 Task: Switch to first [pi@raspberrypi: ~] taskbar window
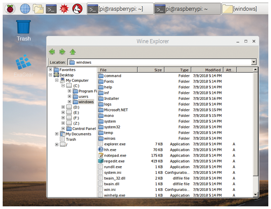[x=120, y=9]
